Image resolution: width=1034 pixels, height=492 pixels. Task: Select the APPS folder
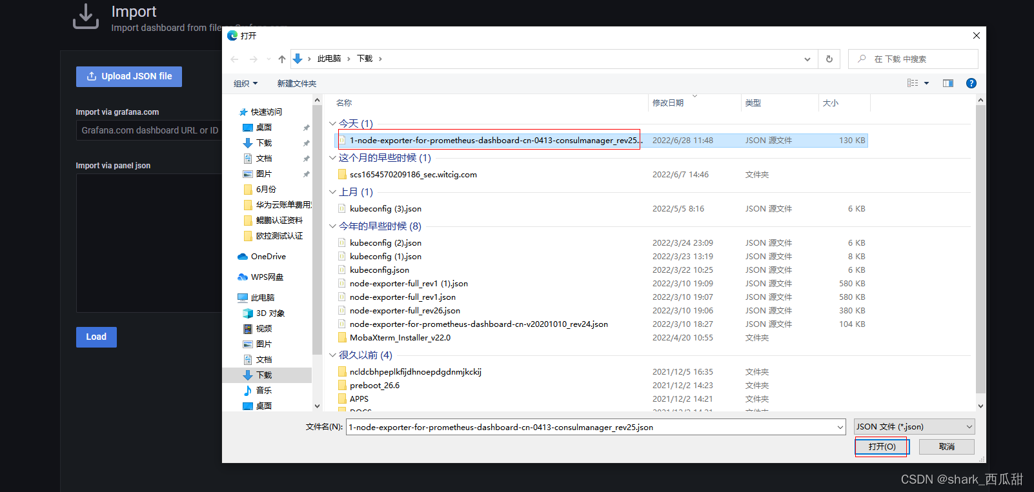[x=602, y=399]
